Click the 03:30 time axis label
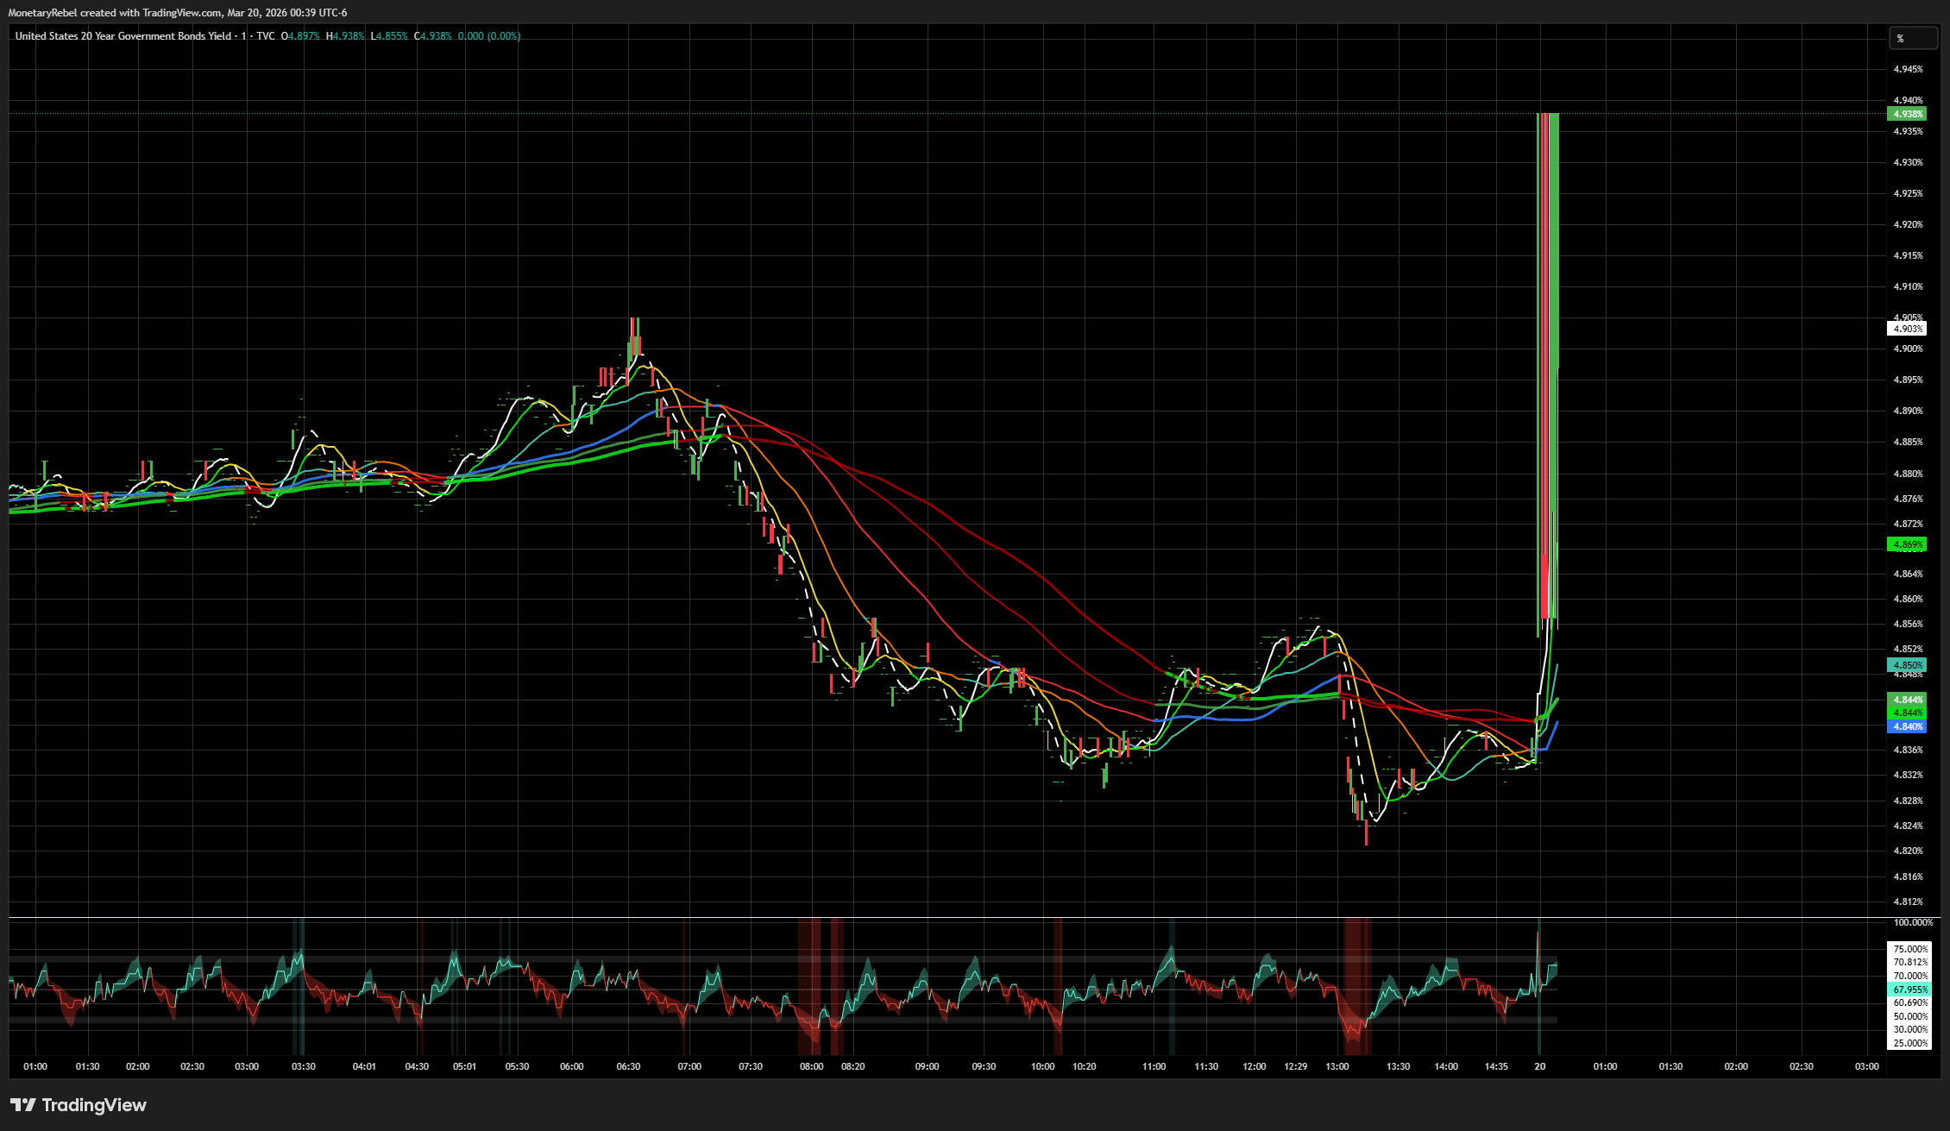 tap(304, 1066)
